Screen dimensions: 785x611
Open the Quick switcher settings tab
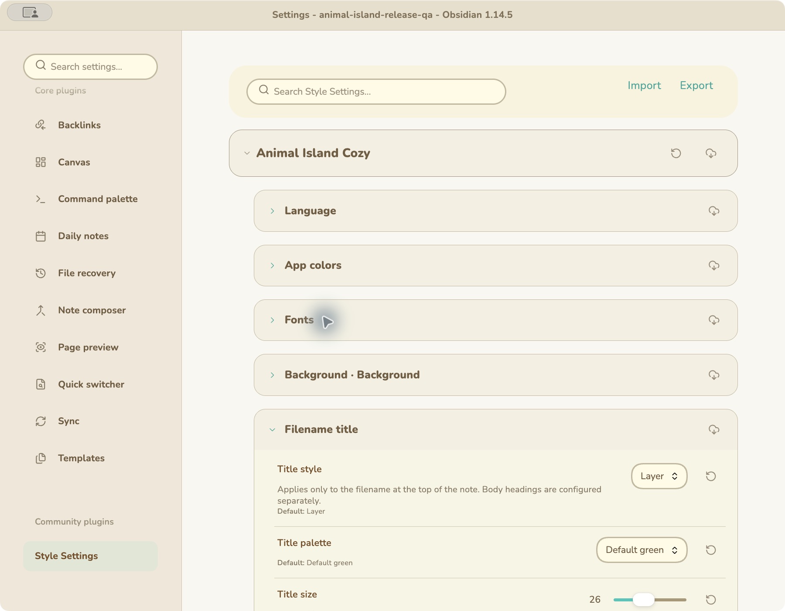click(x=90, y=384)
